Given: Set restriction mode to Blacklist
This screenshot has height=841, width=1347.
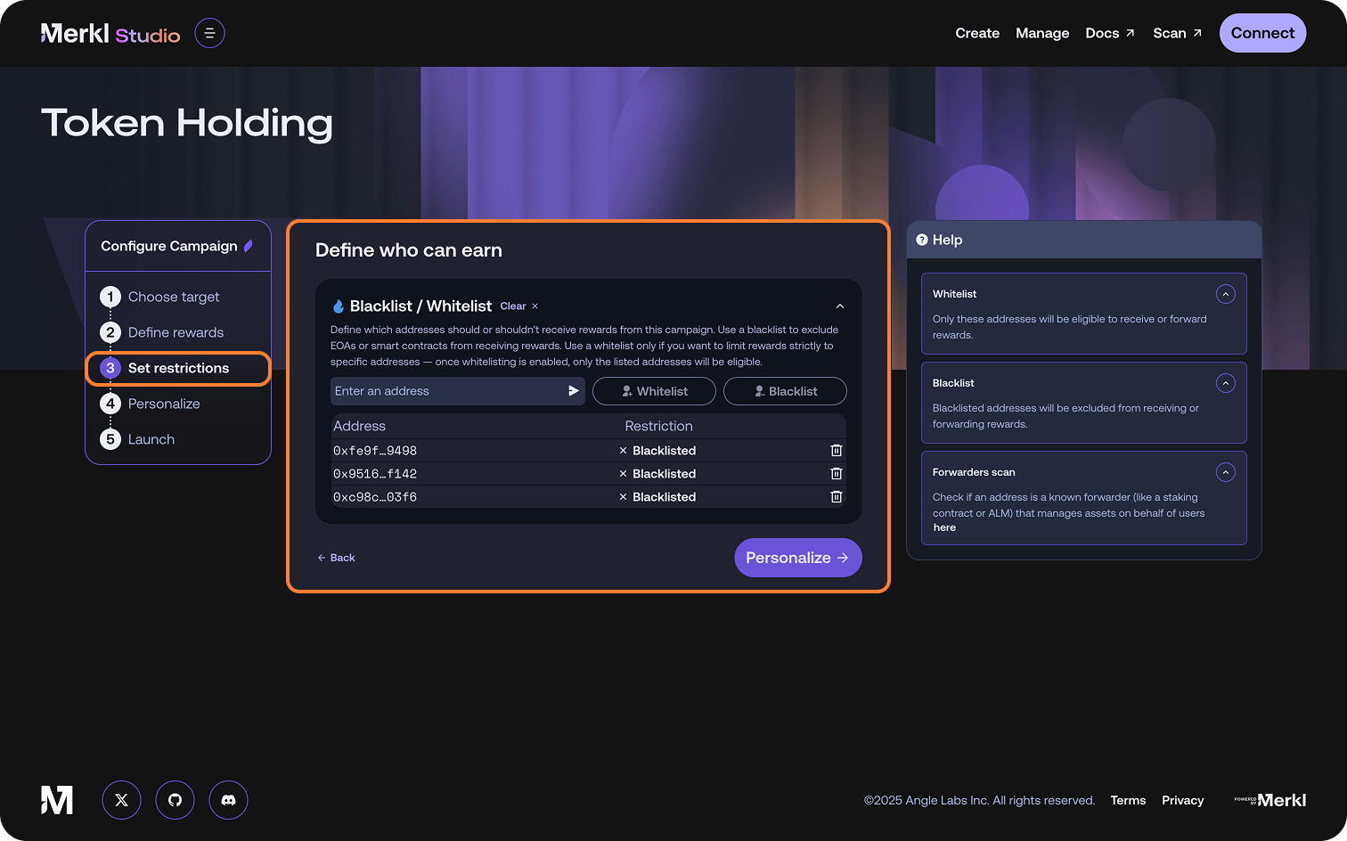Looking at the screenshot, I should coord(785,391).
